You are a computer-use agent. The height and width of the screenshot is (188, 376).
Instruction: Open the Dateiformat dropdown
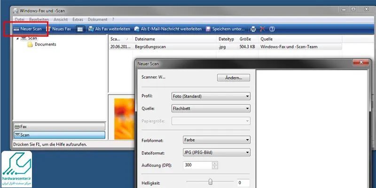pos(217,152)
